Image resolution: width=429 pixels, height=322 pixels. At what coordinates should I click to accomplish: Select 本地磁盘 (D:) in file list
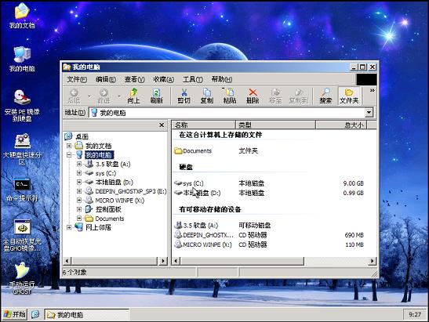[x=198, y=193]
